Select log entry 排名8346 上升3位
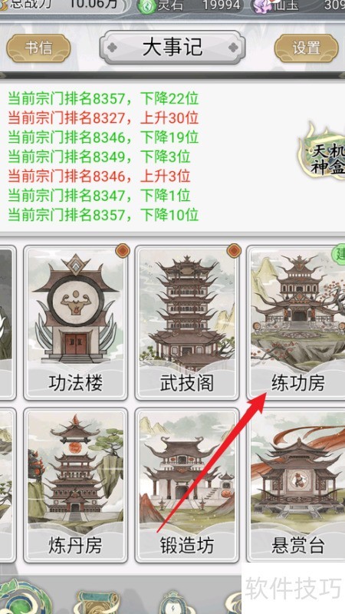 click(99, 176)
